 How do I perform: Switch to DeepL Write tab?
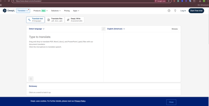tap(74, 20)
